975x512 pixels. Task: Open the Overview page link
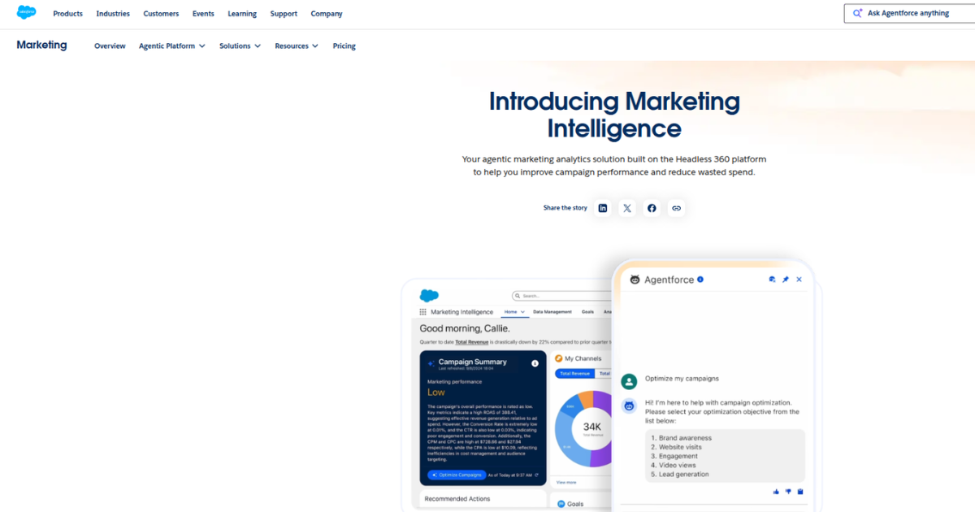[110, 46]
